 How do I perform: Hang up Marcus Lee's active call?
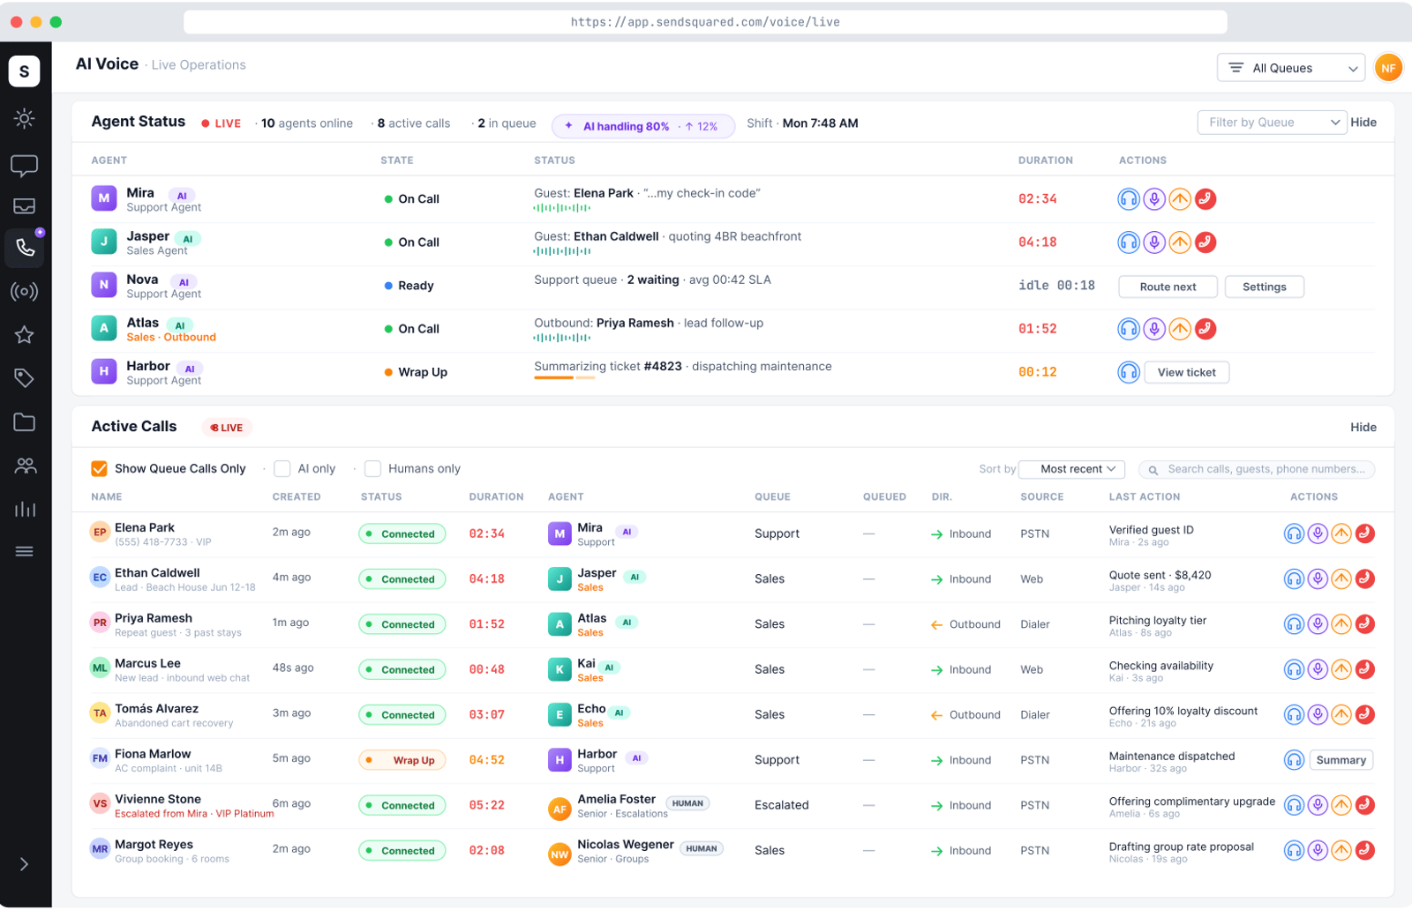point(1365,669)
